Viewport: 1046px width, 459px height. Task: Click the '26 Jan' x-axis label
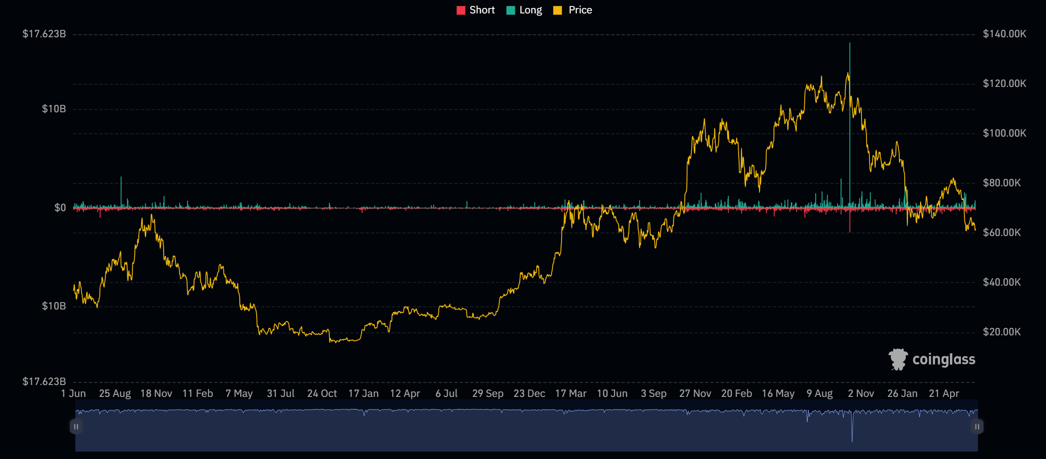click(x=902, y=393)
